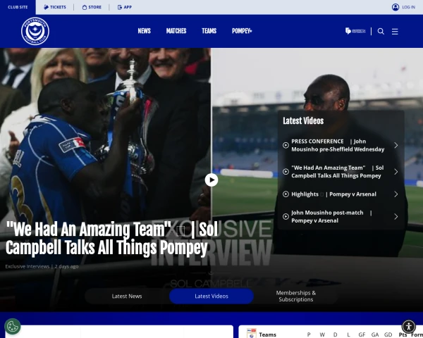Image resolution: width=423 pixels, height=338 pixels.
Task: Go to the App link
Action: 125,7
